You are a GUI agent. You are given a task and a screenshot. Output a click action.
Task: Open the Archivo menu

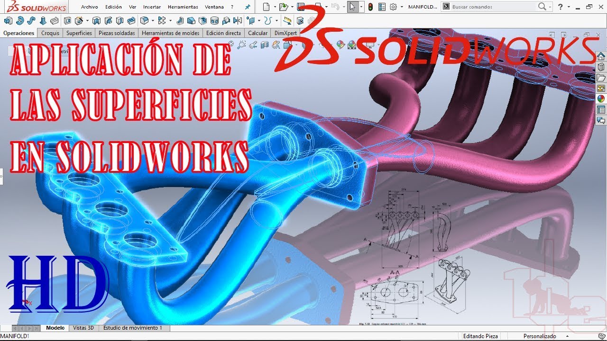click(x=90, y=7)
